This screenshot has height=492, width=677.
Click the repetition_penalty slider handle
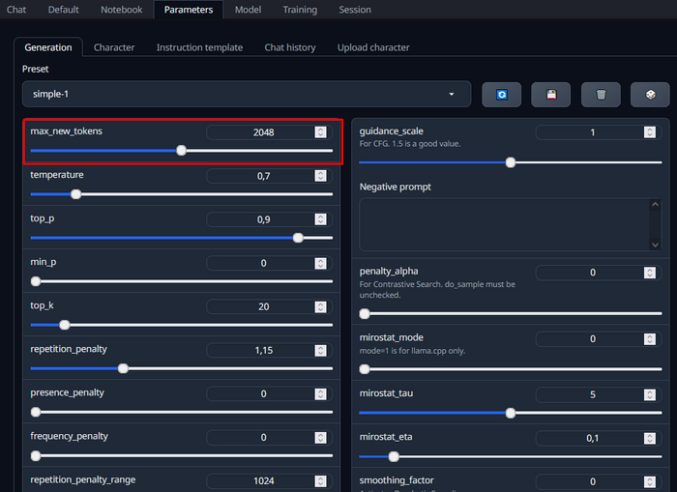123,368
